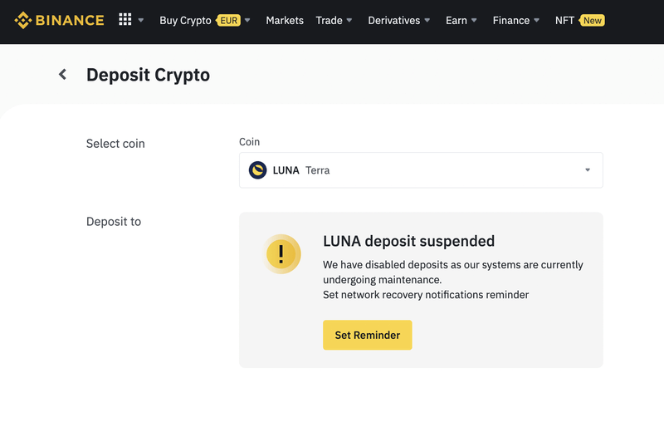Expand the Trade dropdown arrow

349,20
